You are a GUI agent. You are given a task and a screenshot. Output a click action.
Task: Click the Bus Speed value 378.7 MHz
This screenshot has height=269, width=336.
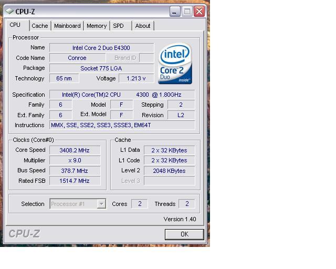click(x=75, y=171)
